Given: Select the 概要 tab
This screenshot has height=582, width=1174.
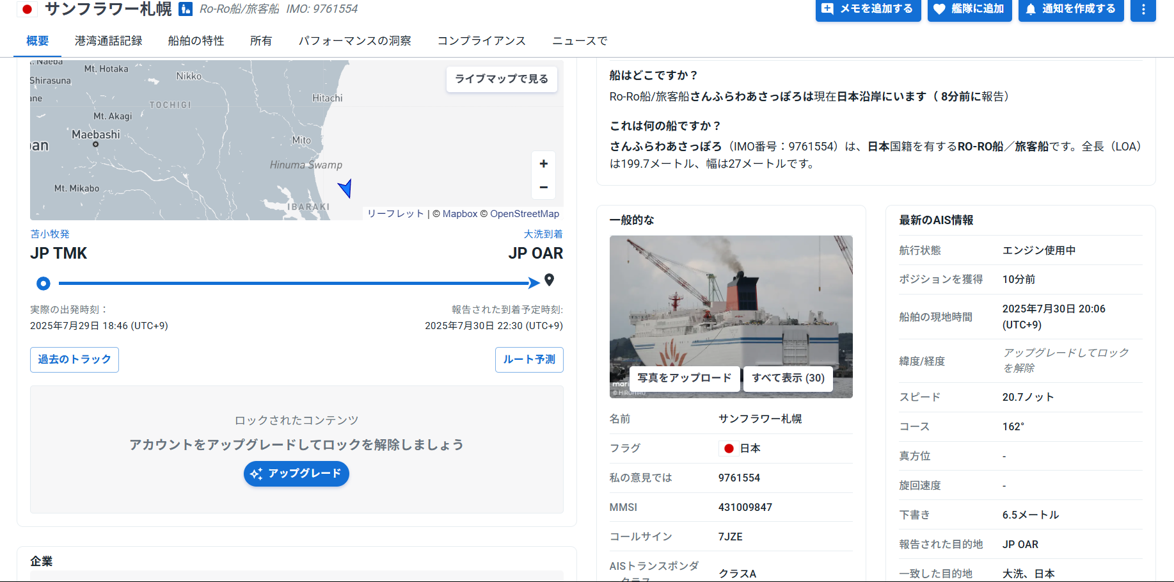Looking at the screenshot, I should 38,41.
